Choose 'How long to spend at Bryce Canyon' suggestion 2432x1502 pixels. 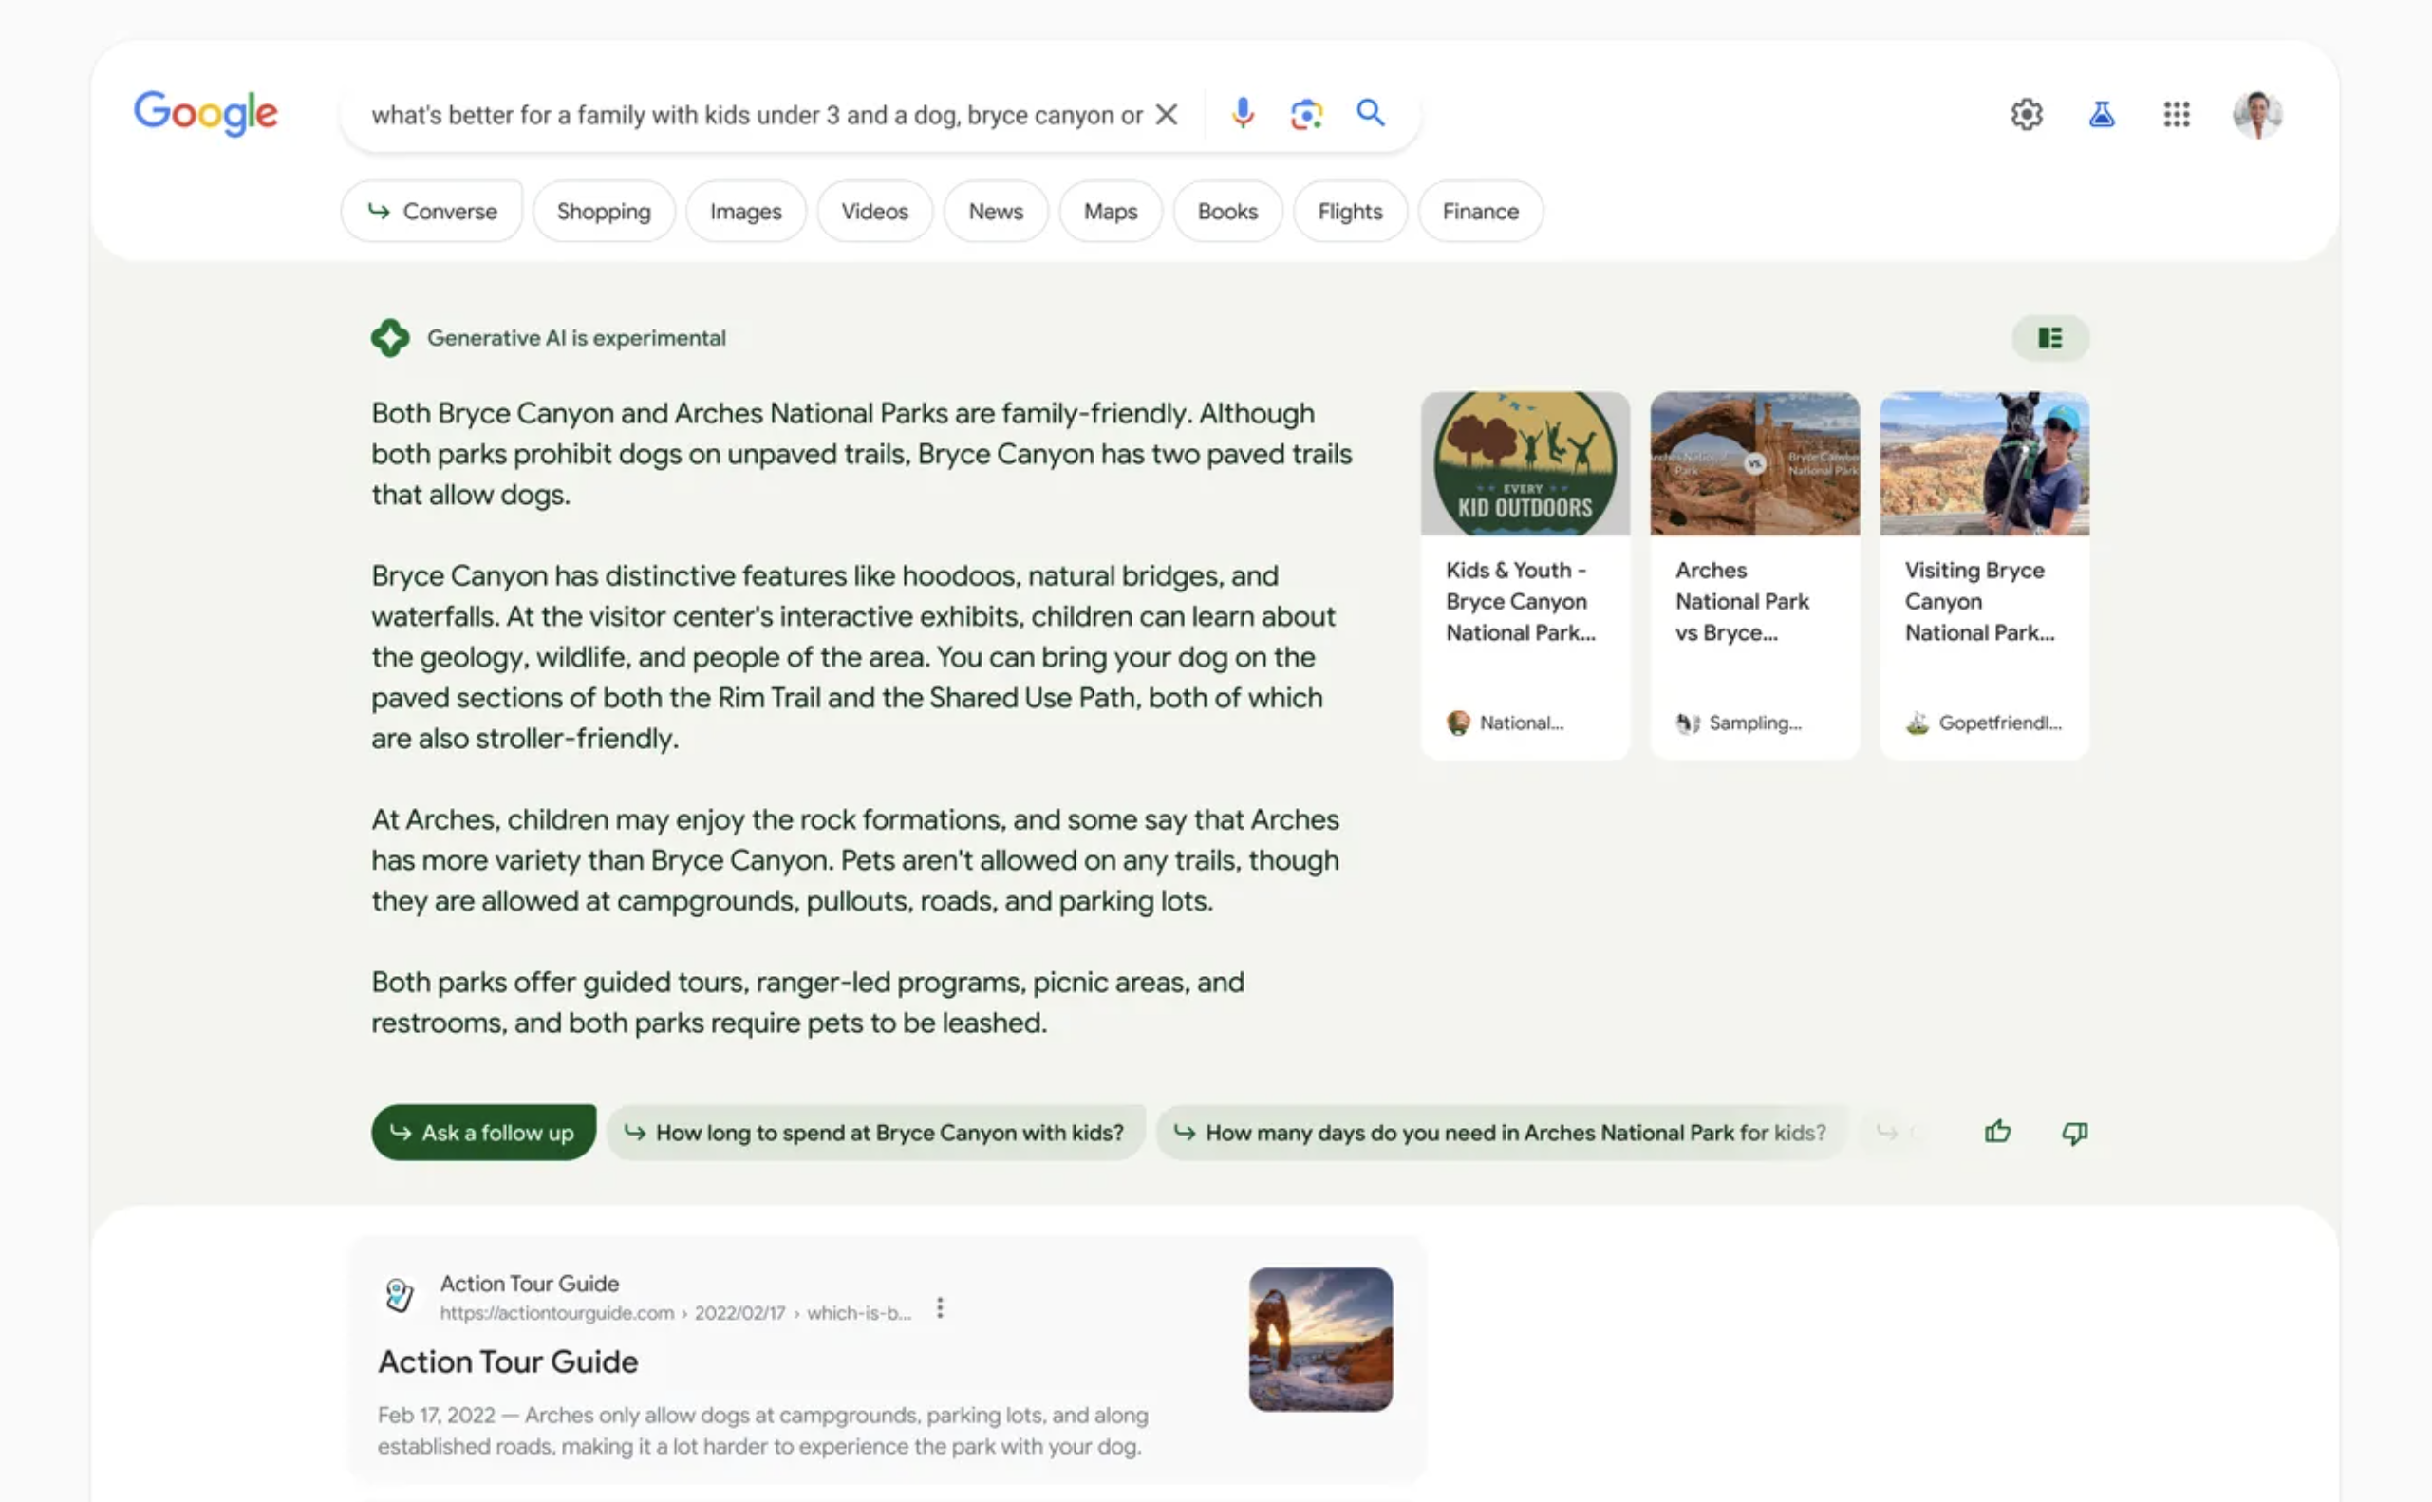(876, 1132)
